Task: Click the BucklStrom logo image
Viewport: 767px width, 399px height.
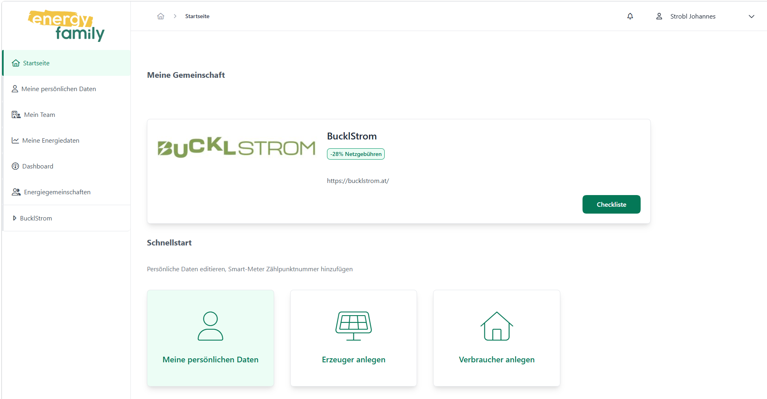Action: tap(236, 147)
